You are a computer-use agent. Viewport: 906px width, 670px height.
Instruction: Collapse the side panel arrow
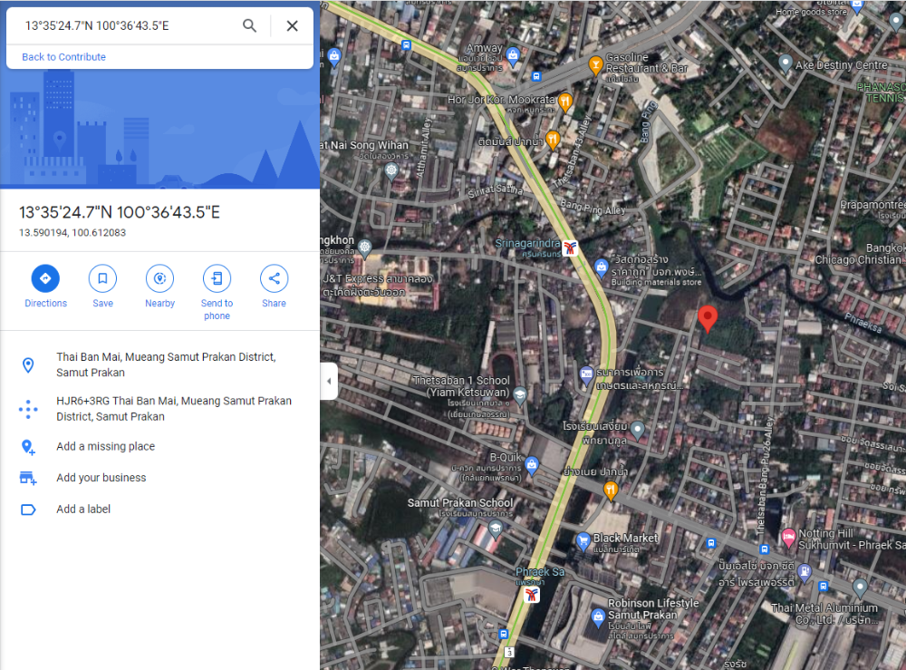click(x=329, y=381)
